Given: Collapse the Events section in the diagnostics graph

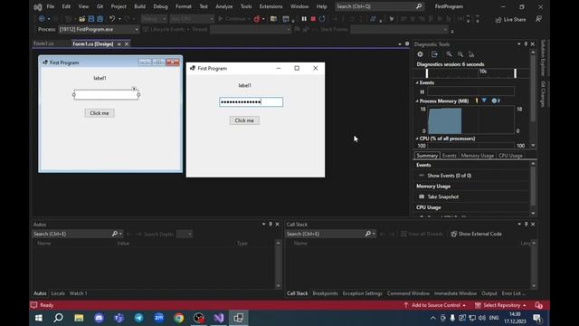Looking at the screenshot, I should (x=417, y=82).
